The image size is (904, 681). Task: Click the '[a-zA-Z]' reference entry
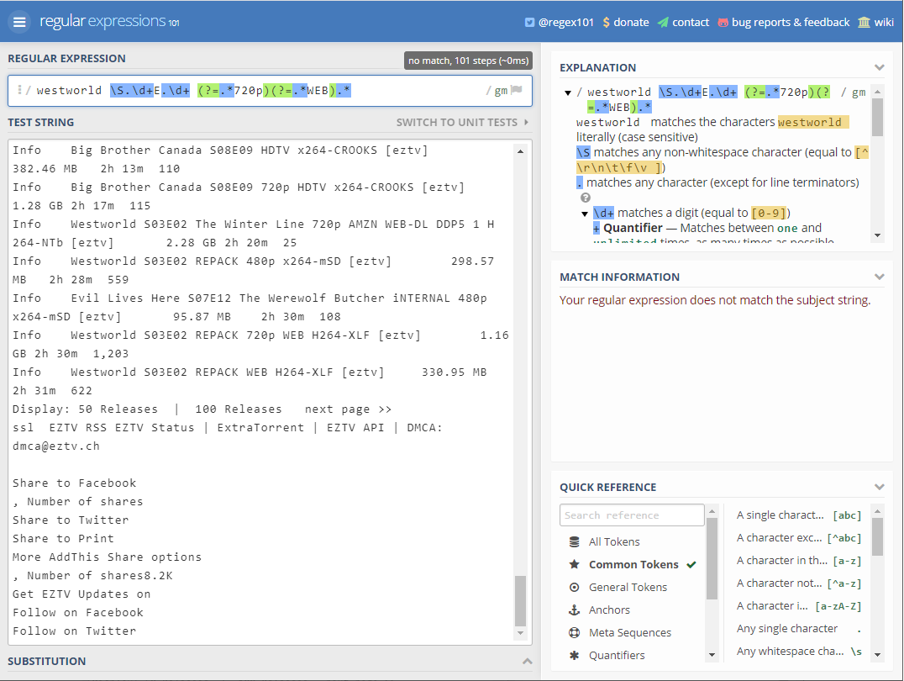(799, 605)
